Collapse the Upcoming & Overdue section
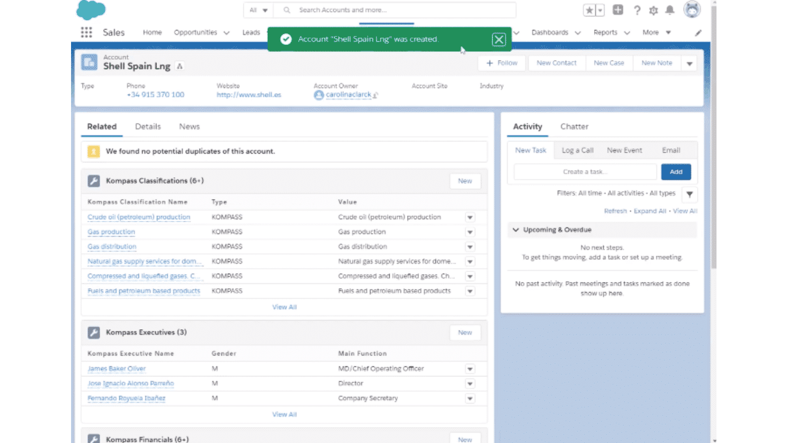This screenshot has width=787, height=443. click(515, 230)
